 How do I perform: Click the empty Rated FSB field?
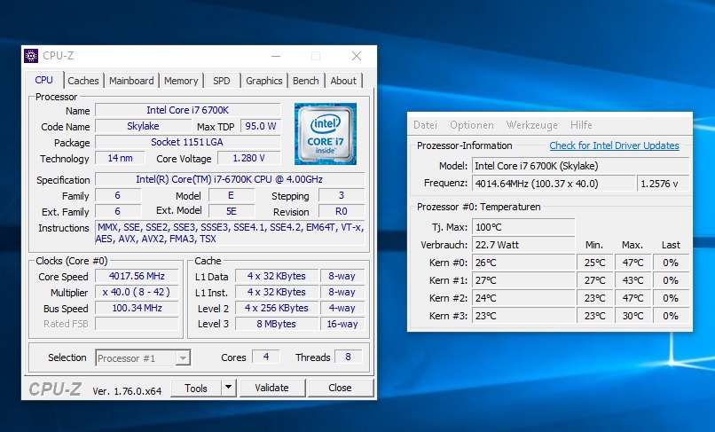[137, 324]
